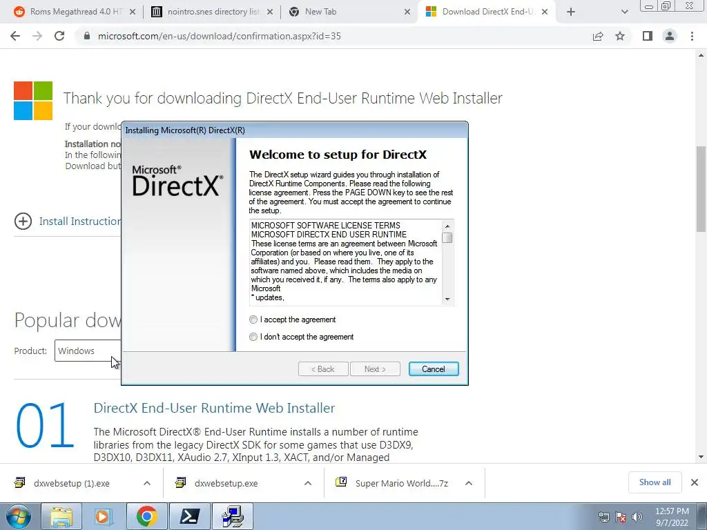Open the Chrome three-dot menu

coord(692,36)
